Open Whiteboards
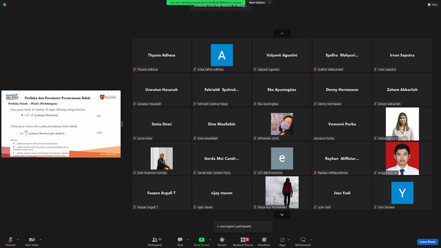Screen dimensions: 441x248 (303, 241)
